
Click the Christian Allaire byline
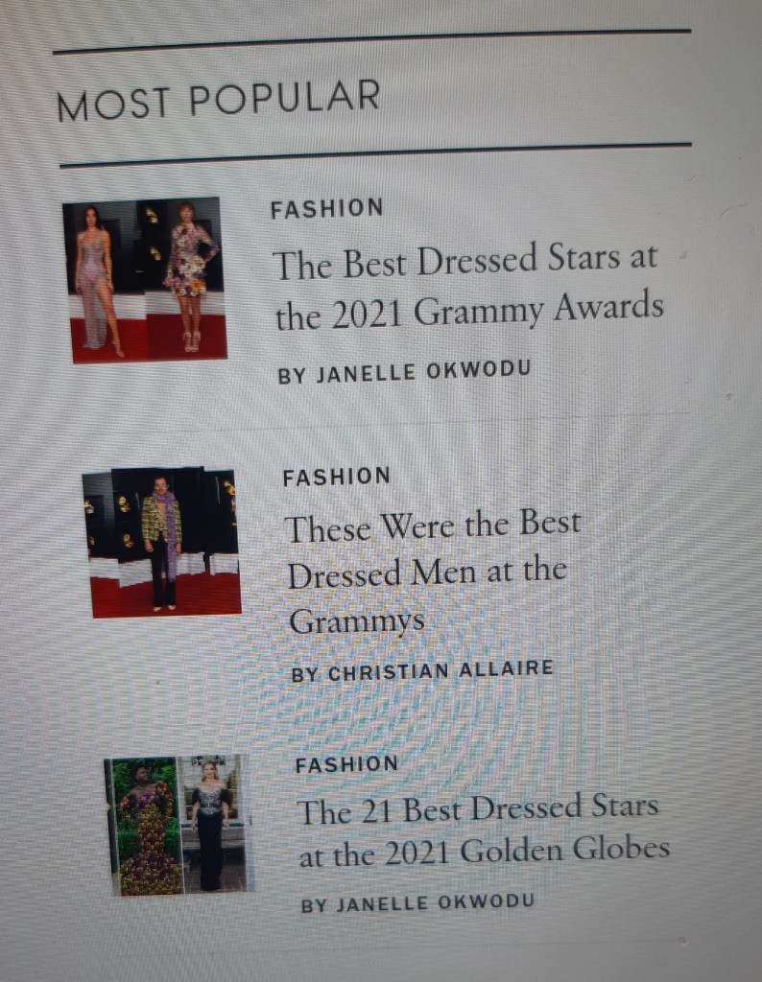(x=422, y=670)
